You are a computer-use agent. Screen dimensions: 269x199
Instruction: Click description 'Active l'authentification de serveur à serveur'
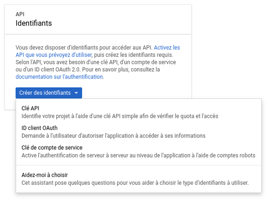(138, 156)
